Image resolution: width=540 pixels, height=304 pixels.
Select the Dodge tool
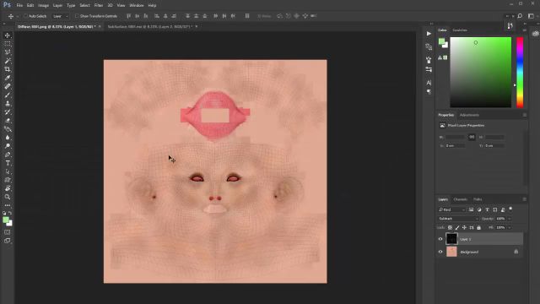point(8,146)
